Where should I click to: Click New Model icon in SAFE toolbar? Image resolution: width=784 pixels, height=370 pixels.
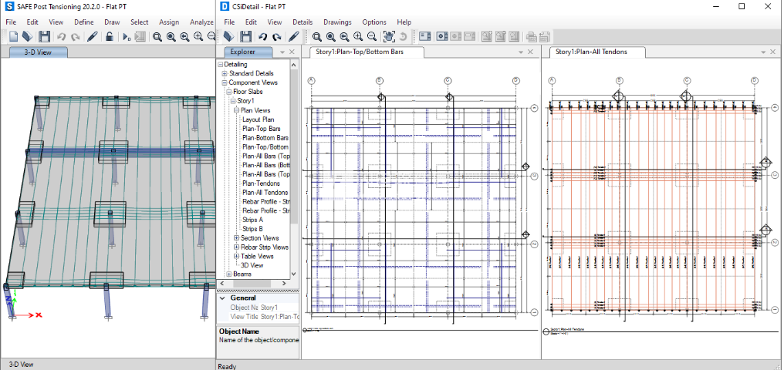(x=13, y=36)
